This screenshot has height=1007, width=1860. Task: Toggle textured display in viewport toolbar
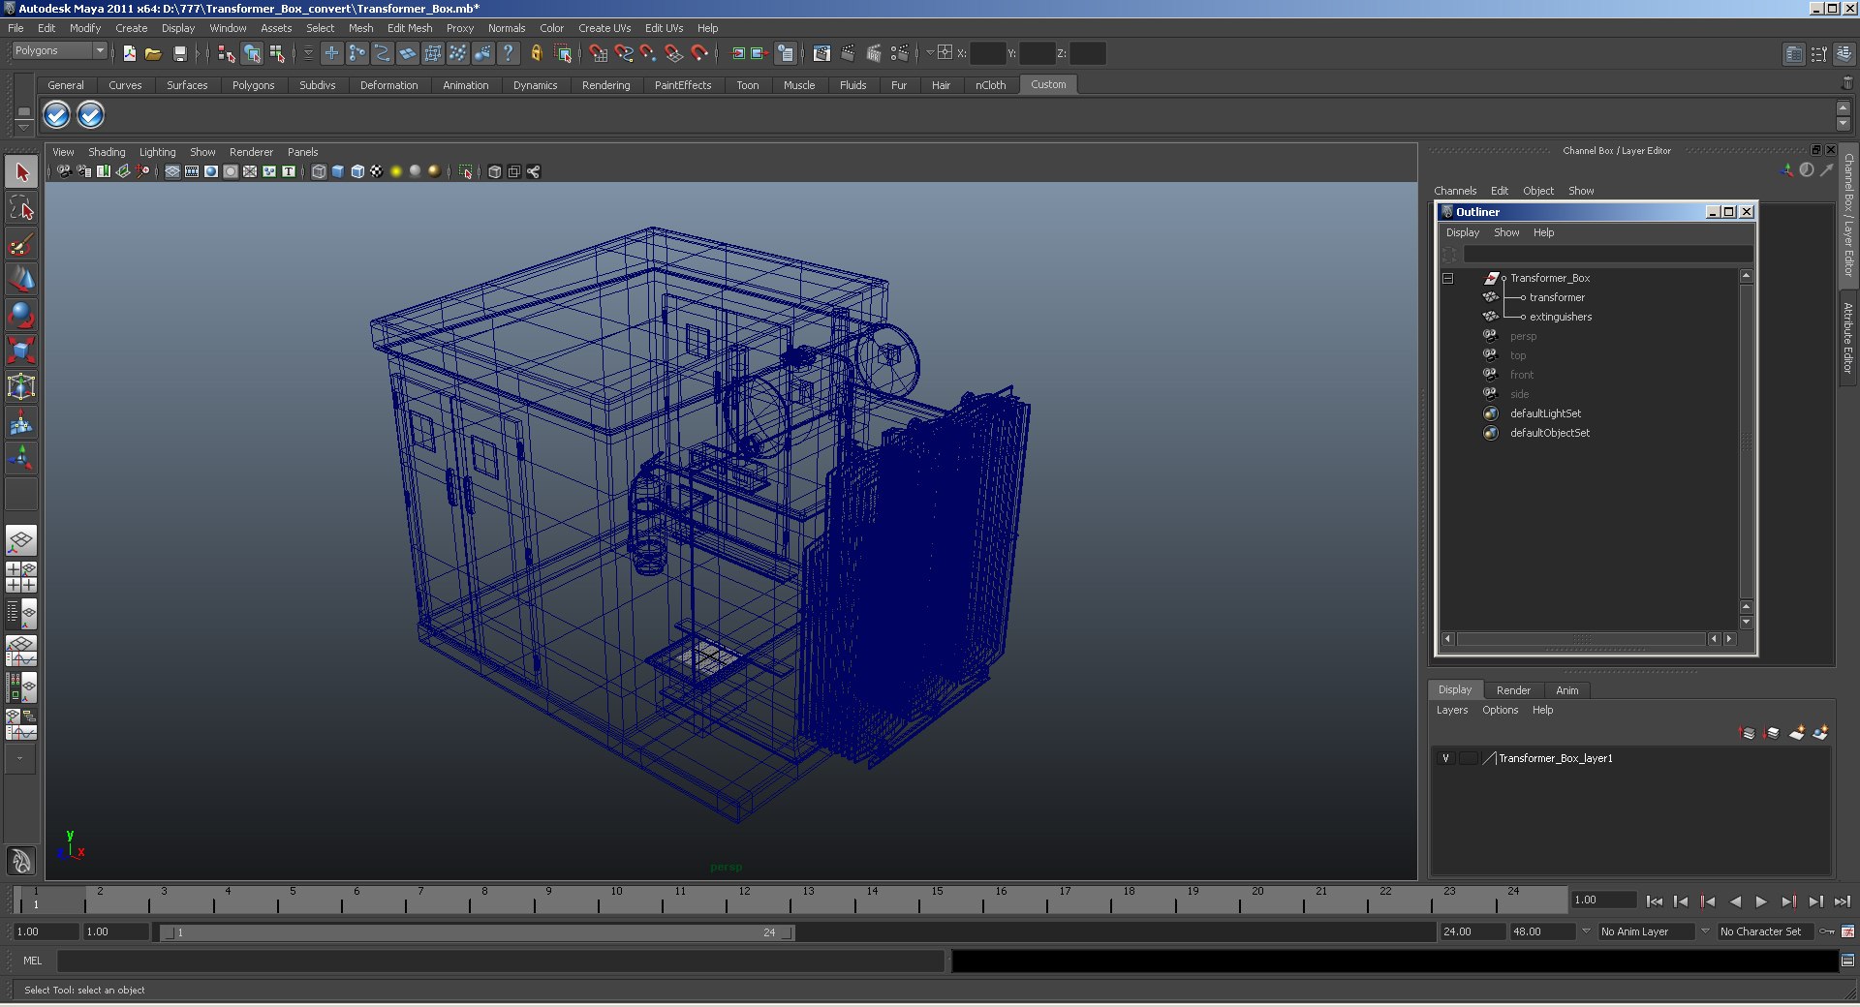(376, 171)
